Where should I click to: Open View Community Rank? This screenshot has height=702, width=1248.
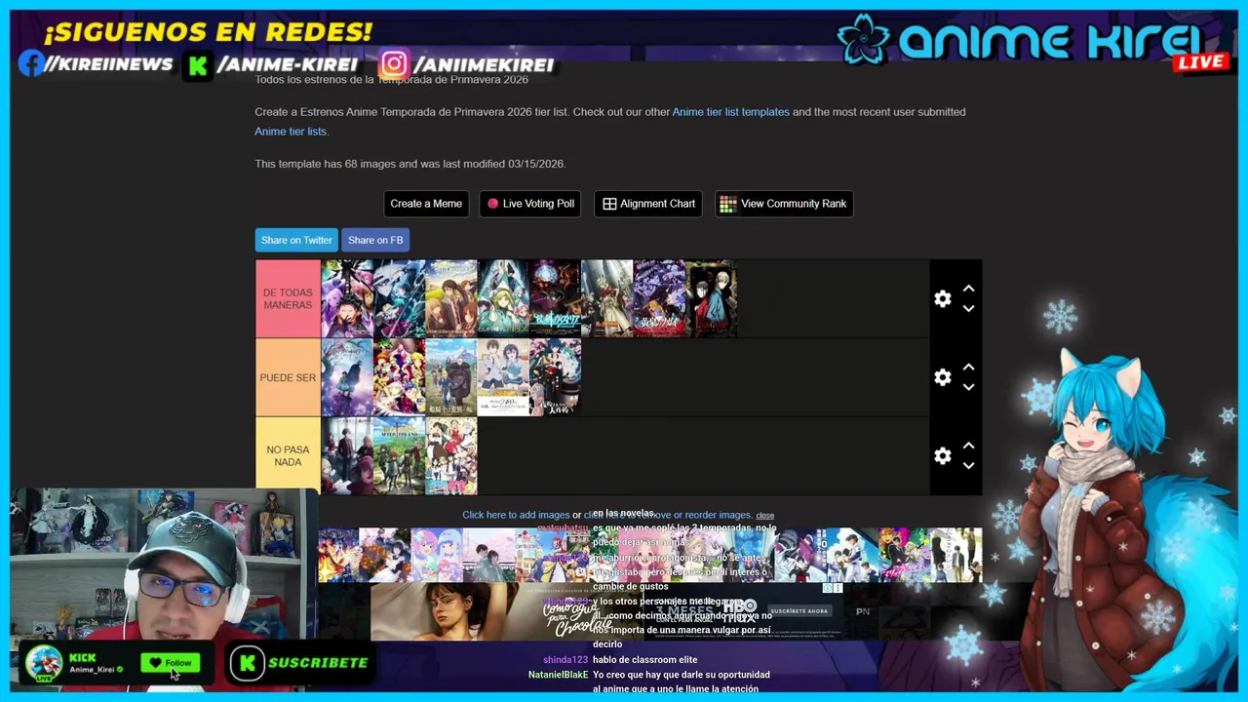pyautogui.click(x=784, y=204)
